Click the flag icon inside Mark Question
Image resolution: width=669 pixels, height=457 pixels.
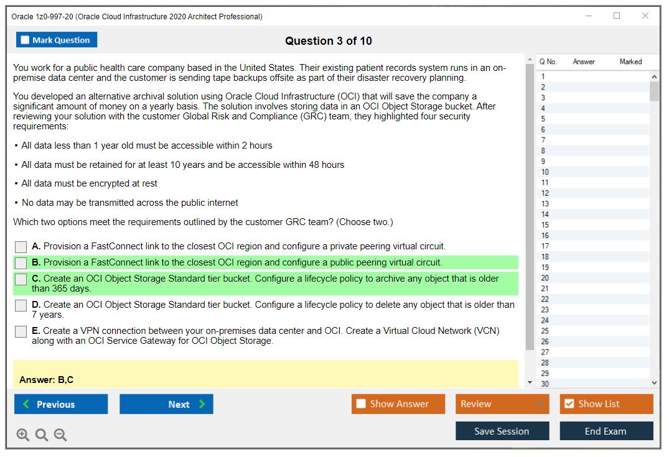point(24,39)
